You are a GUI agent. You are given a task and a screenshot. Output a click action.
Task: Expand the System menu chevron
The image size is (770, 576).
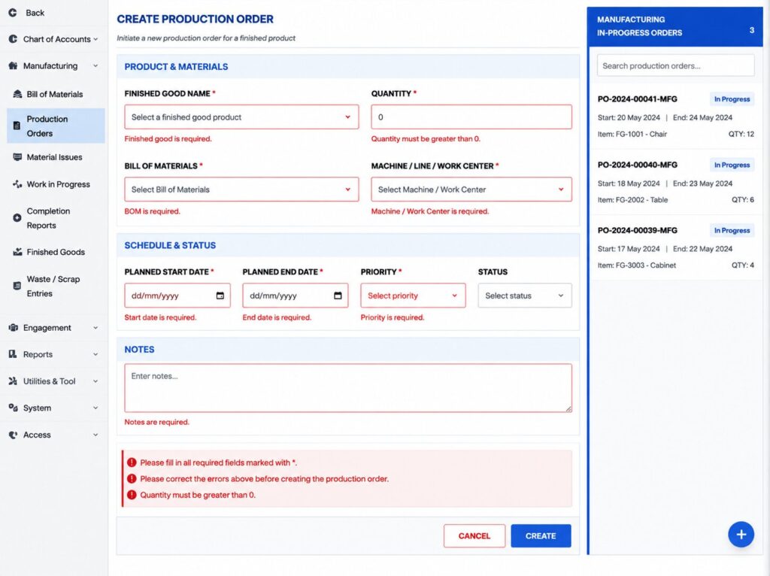coord(95,408)
